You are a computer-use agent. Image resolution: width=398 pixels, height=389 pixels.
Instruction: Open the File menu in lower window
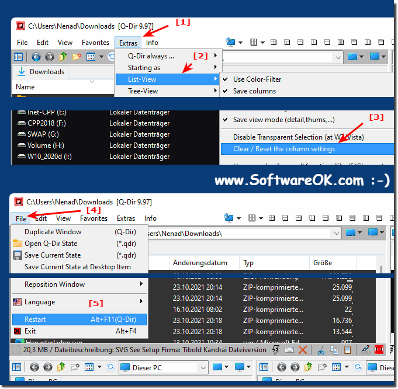pyautogui.click(x=21, y=218)
